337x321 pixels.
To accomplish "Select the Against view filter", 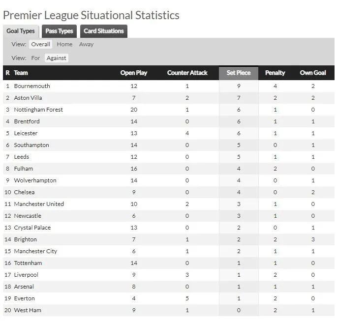I will [56, 58].
